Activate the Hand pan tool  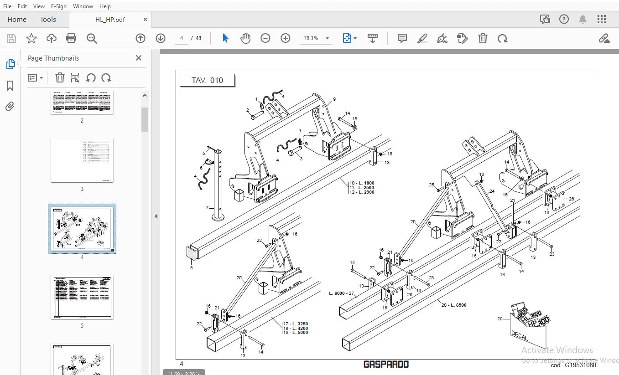245,38
